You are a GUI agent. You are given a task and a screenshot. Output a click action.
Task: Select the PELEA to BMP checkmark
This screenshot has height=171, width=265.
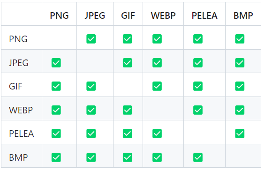[x=240, y=134]
